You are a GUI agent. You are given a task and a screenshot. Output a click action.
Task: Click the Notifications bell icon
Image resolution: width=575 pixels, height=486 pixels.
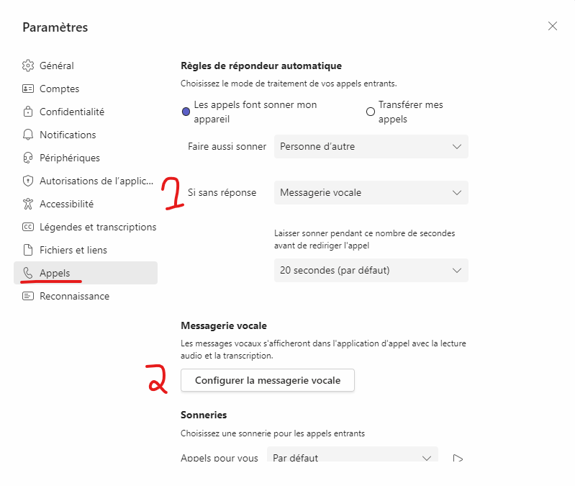point(28,135)
